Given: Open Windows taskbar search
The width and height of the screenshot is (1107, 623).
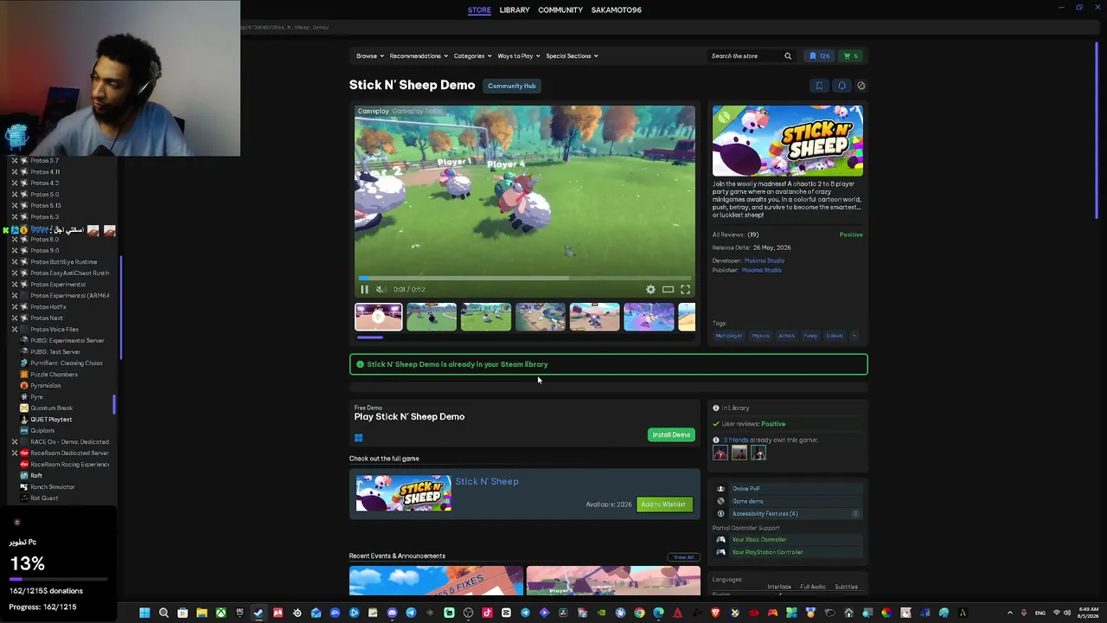Looking at the screenshot, I should point(163,613).
